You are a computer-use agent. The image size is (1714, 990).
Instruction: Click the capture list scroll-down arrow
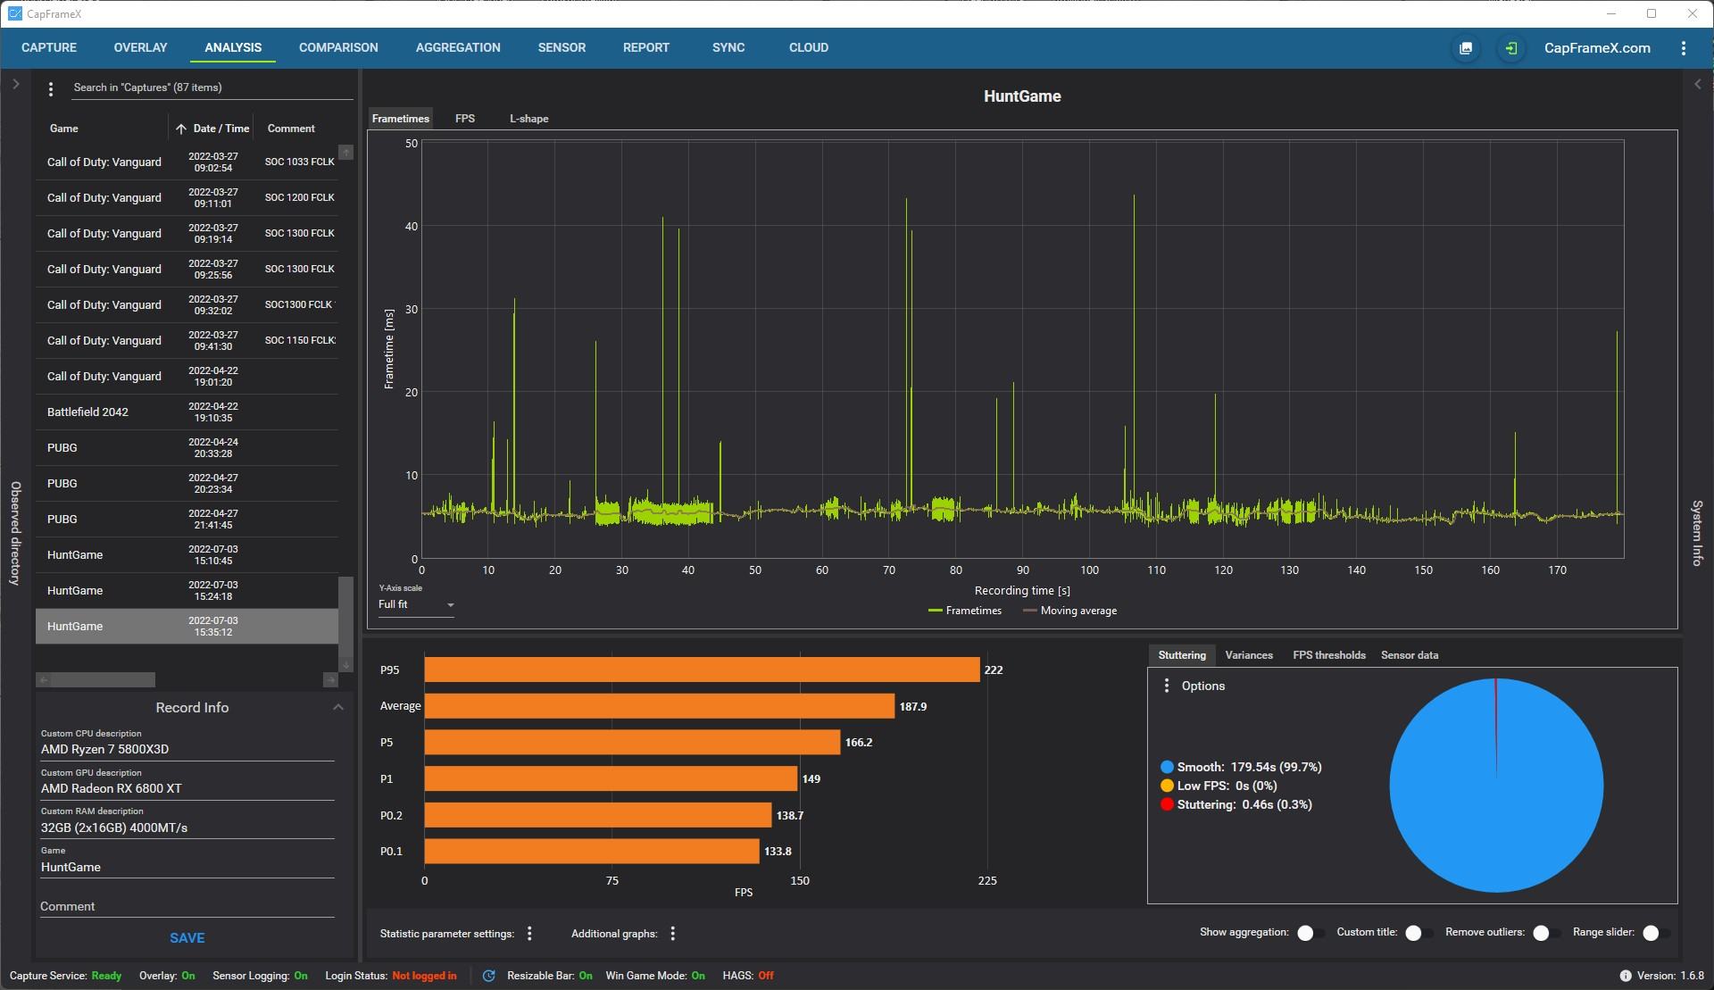pyautogui.click(x=346, y=664)
